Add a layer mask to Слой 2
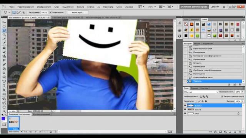The width and height of the screenshot is (246, 138). [x=220, y=132]
